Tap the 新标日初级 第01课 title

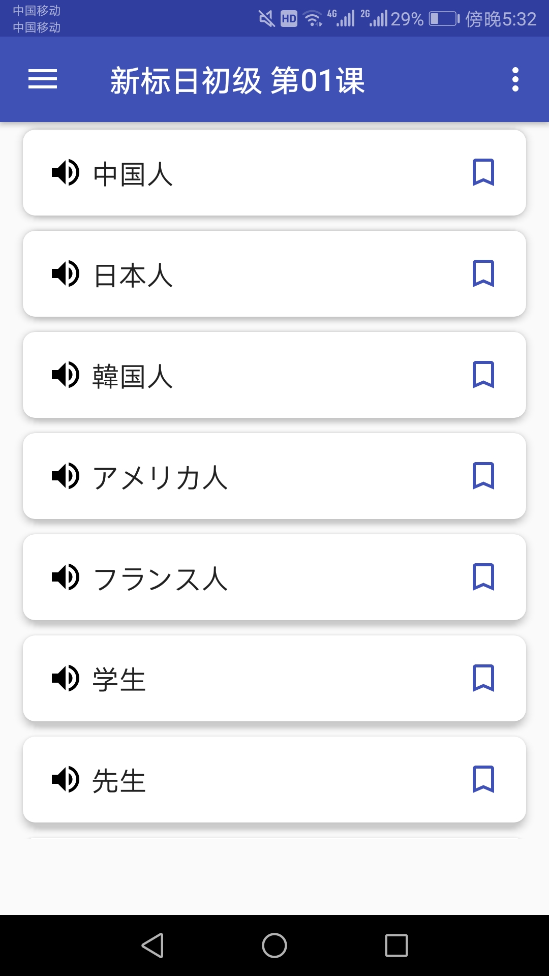pyautogui.click(x=237, y=80)
